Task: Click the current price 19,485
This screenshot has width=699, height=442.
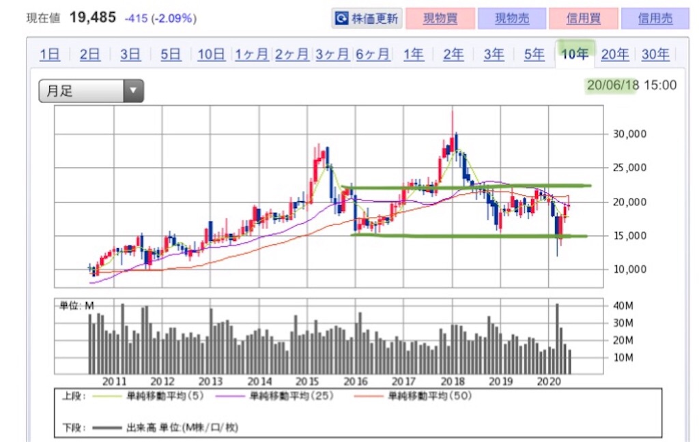Action: (x=93, y=18)
